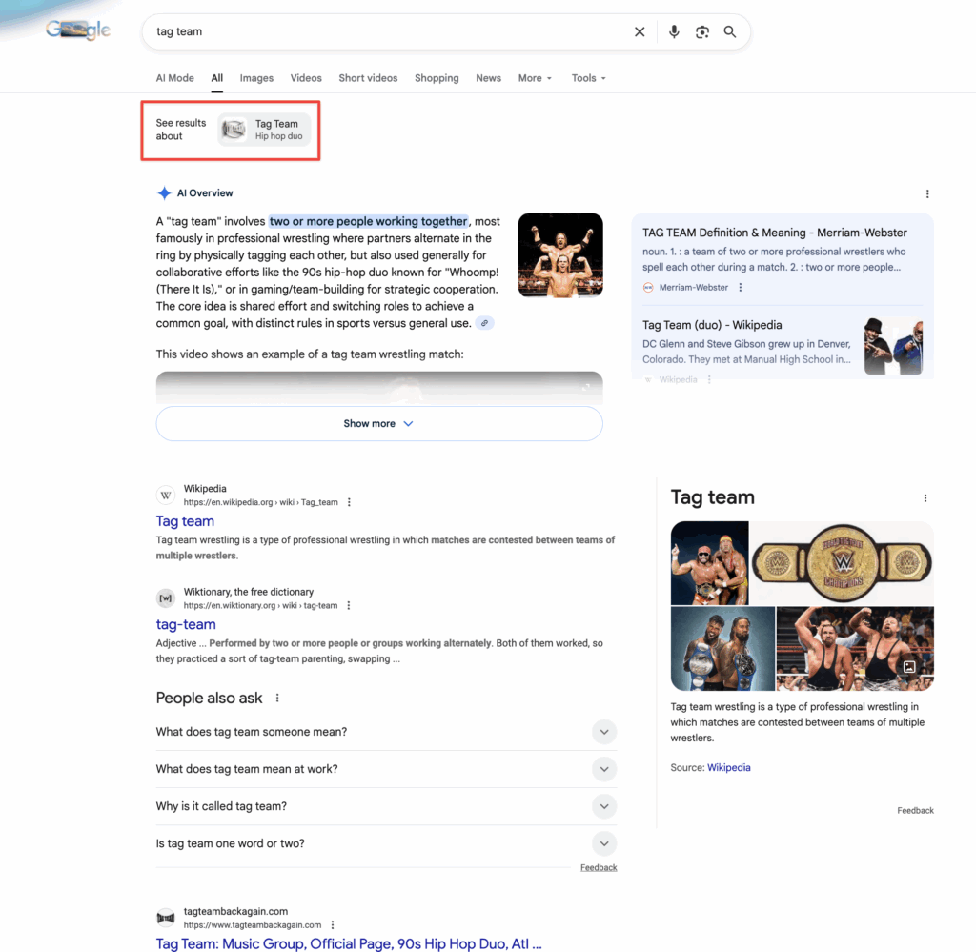
Task: Open the AI Overview three-dot options menu
Action: pyautogui.click(x=927, y=193)
